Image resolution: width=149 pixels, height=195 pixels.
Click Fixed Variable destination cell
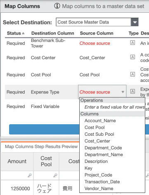click(45, 107)
